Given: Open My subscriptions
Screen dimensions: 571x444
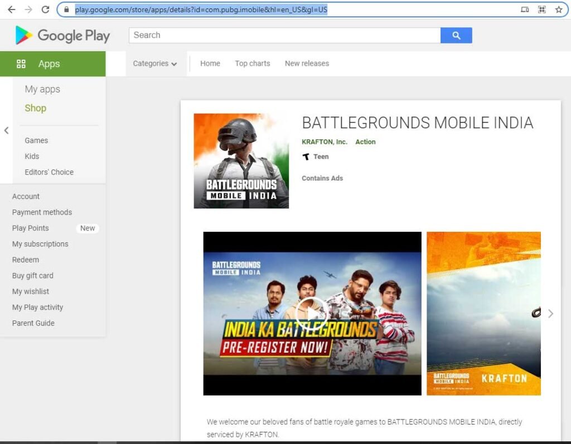Looking at the screenshot, I should coord(40,244).
